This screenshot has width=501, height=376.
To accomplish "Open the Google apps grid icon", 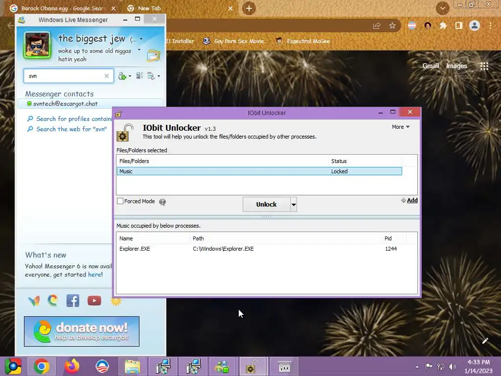I will click(484, 66).
